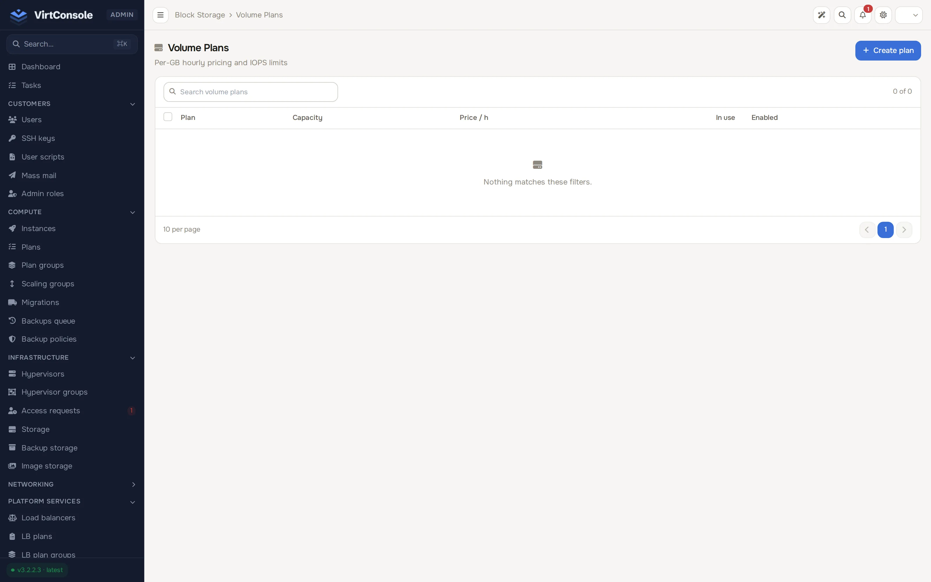Open Instances in the sidebar
This screenshot has width=931, height=582.
click(72, 229)
